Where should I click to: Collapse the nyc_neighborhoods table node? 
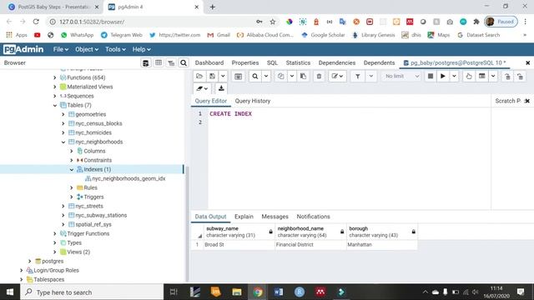pyautogui.click(x=63, y=142)
